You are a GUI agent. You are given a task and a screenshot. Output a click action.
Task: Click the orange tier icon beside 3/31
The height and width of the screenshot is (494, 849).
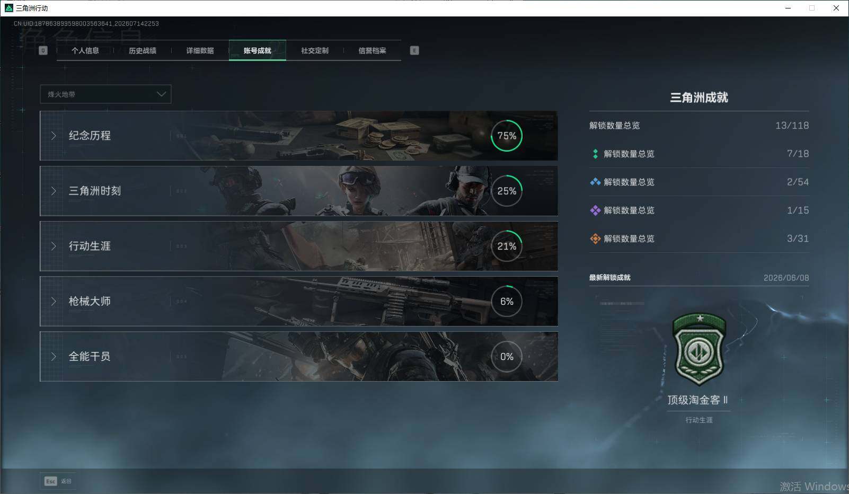coord(595,239)
